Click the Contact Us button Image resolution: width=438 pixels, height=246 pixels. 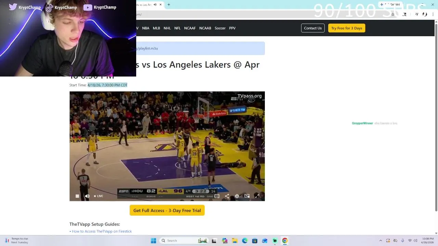click(x=313, y=28)
